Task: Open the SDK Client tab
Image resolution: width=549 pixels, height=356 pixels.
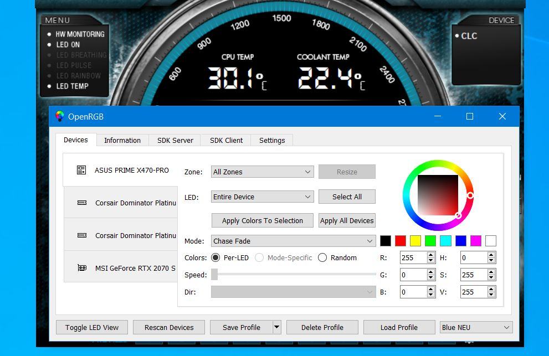Action: point(226,141)
